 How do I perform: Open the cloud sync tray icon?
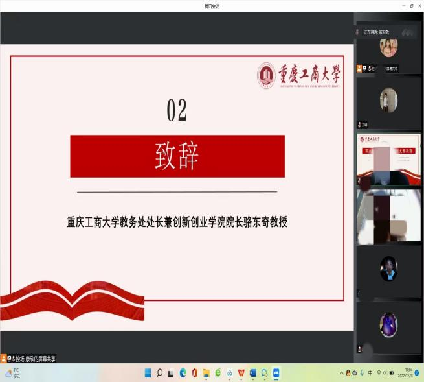tap(355, 373)
